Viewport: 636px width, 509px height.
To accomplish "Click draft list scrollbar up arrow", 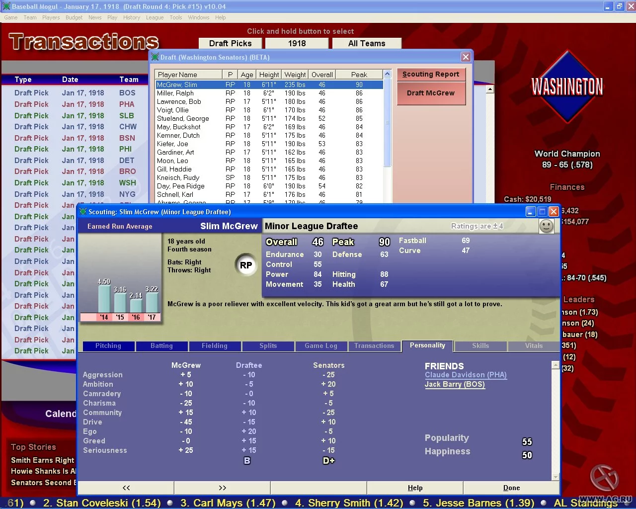I will click(388, 74).
